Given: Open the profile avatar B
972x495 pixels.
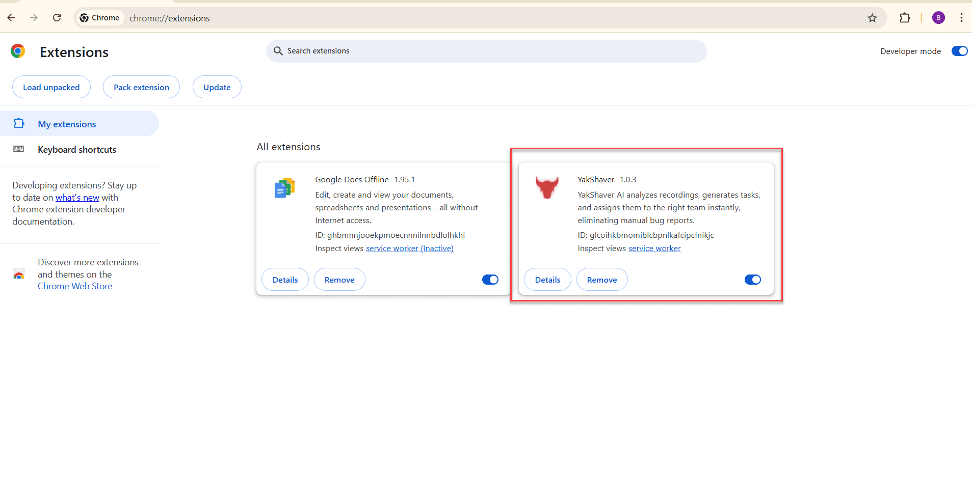Looking at the screenshot, I should point(938,18).
